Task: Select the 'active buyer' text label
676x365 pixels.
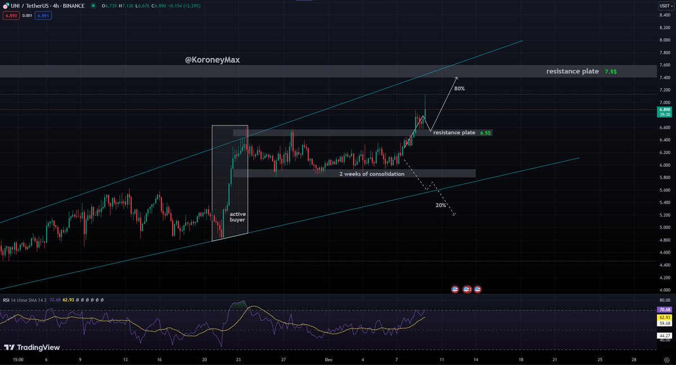Action: 238,217
